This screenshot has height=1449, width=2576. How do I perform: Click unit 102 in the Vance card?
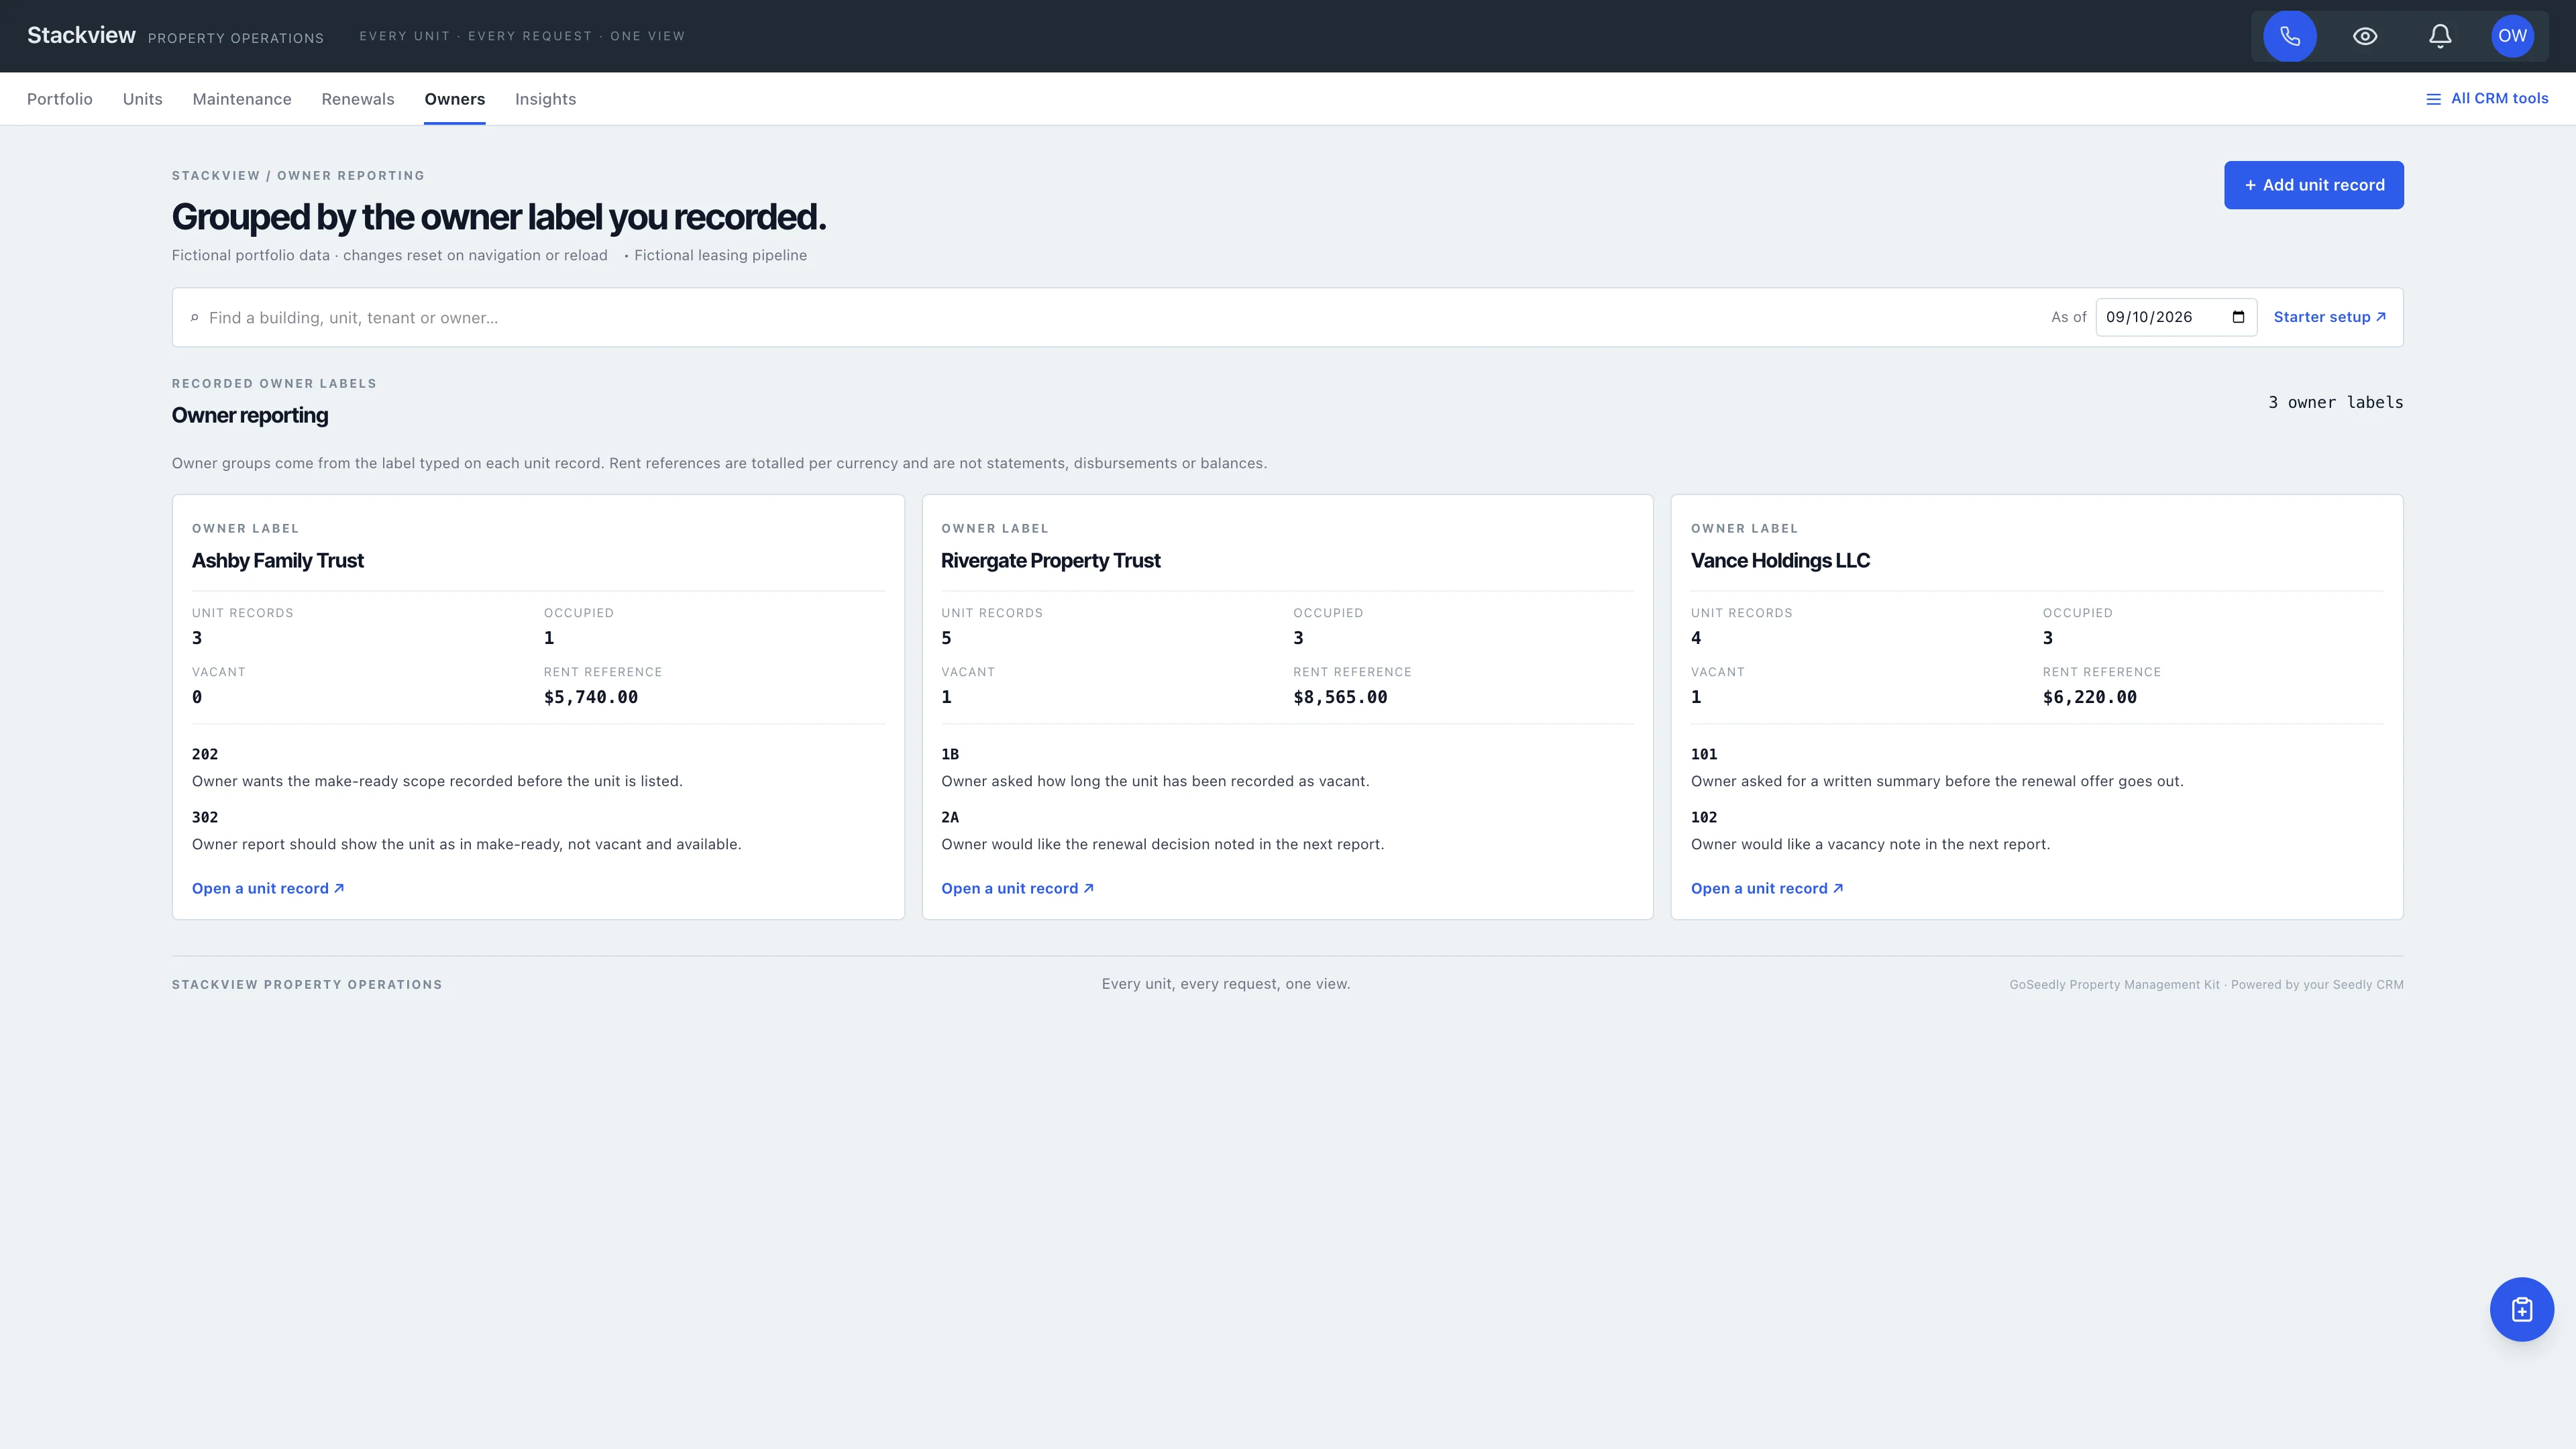(1704, 817)
